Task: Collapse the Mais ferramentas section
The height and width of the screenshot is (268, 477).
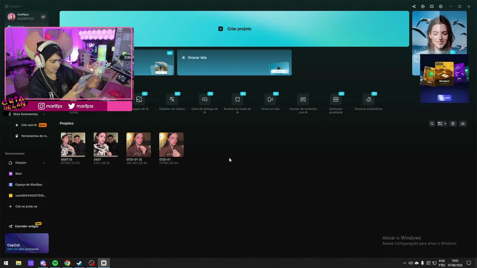Action: tap(44, 114)
